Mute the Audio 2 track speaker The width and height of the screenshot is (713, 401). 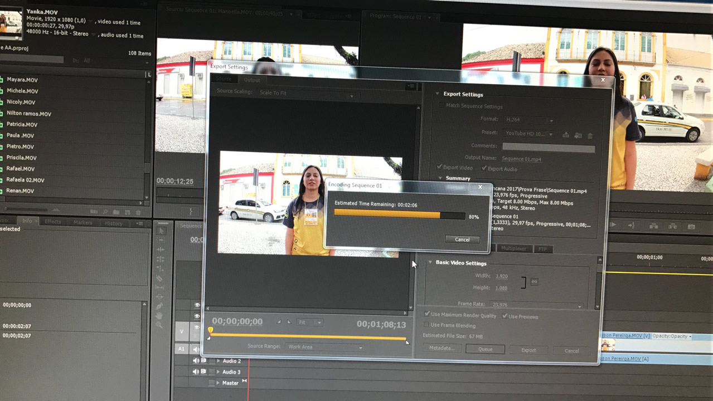[x=196, y=360]
